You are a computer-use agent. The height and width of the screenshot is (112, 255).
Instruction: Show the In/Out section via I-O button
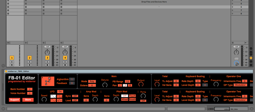251,48
